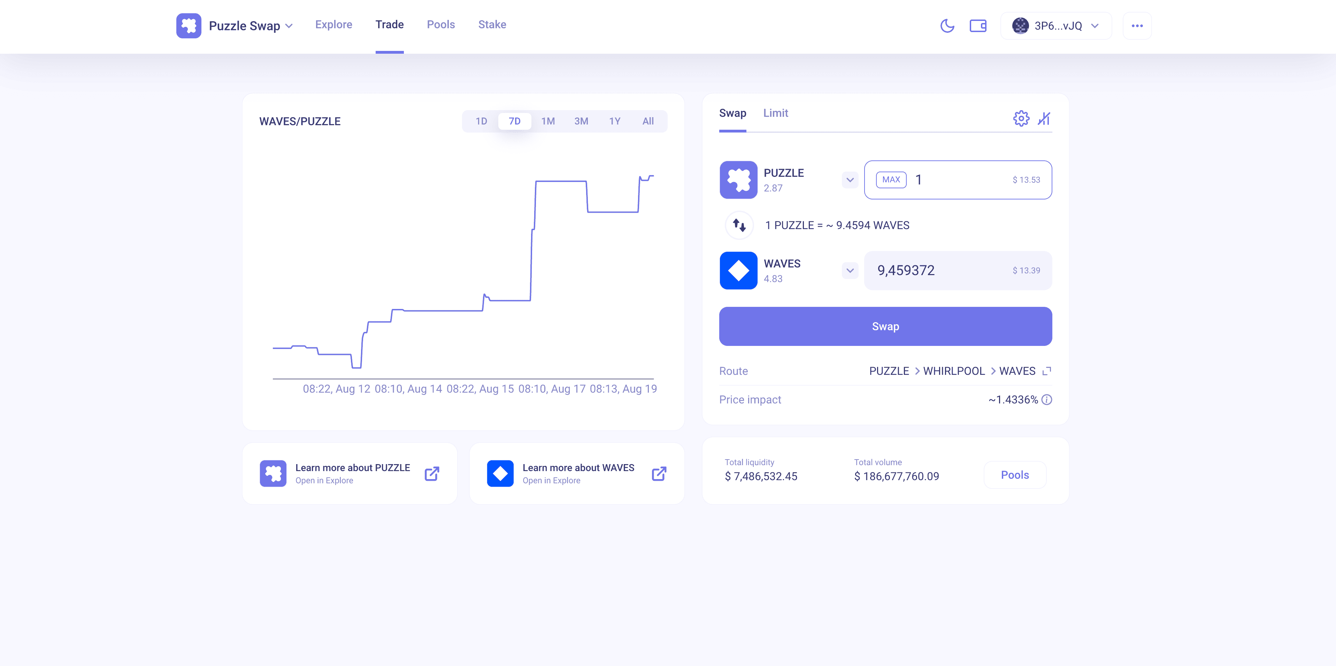Click the WAVES amount output field
The height and width of the screenshot is (666, 1336).
(x=958, y=271)
